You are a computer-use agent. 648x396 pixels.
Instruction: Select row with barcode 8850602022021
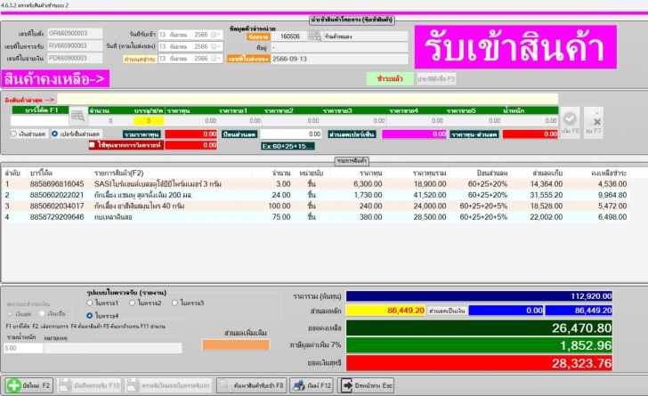316,195
